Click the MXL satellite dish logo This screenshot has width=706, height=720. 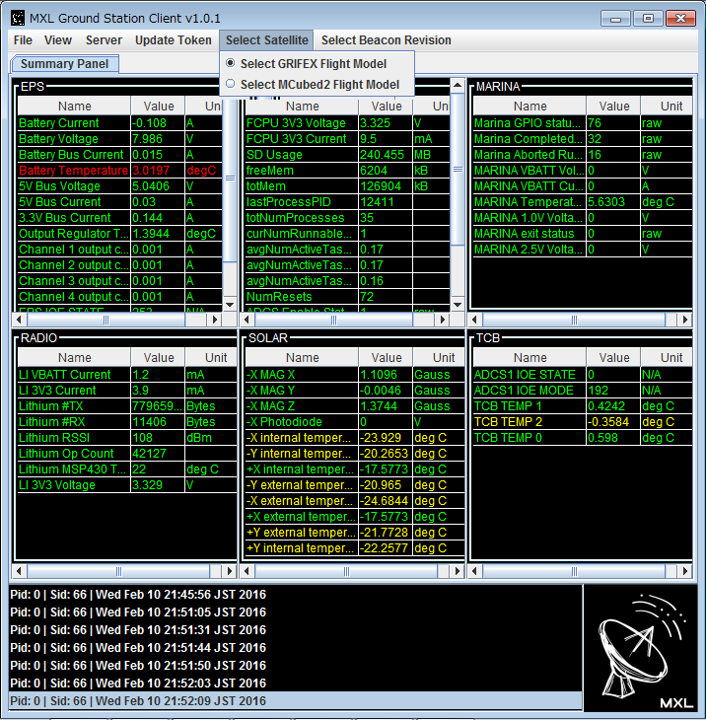pyautogui.click(x=640, y=648)
